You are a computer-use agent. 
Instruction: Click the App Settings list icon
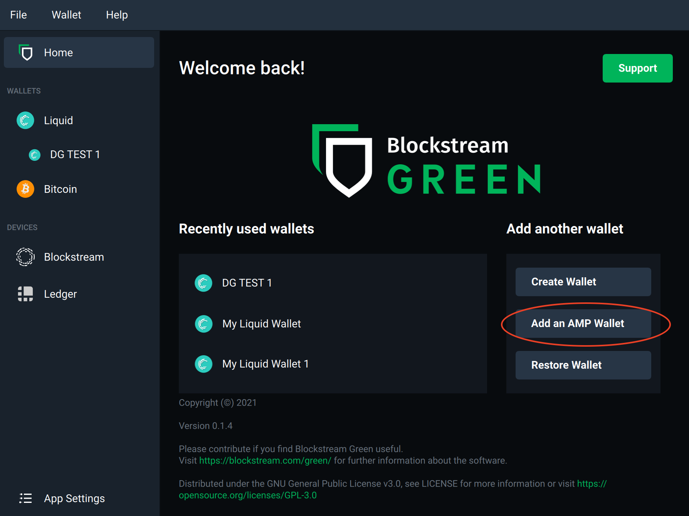click(25, 498)
